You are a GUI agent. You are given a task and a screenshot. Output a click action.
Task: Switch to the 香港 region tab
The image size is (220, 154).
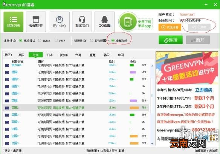coord(92,55)
